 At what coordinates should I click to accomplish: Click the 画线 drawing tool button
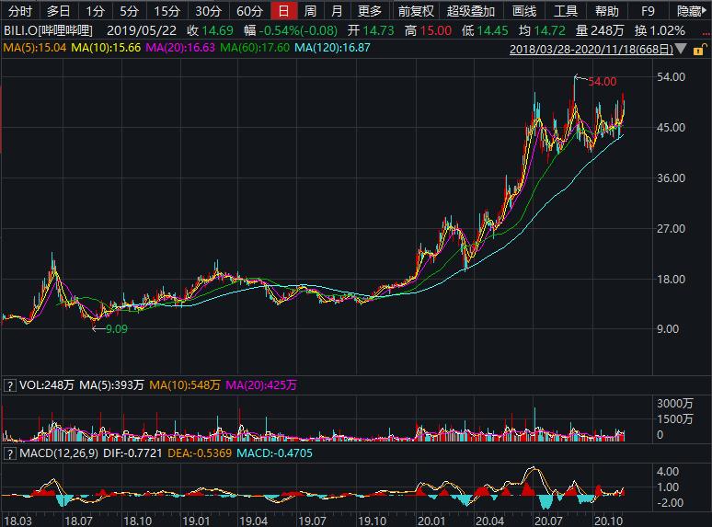click(523, 11)
